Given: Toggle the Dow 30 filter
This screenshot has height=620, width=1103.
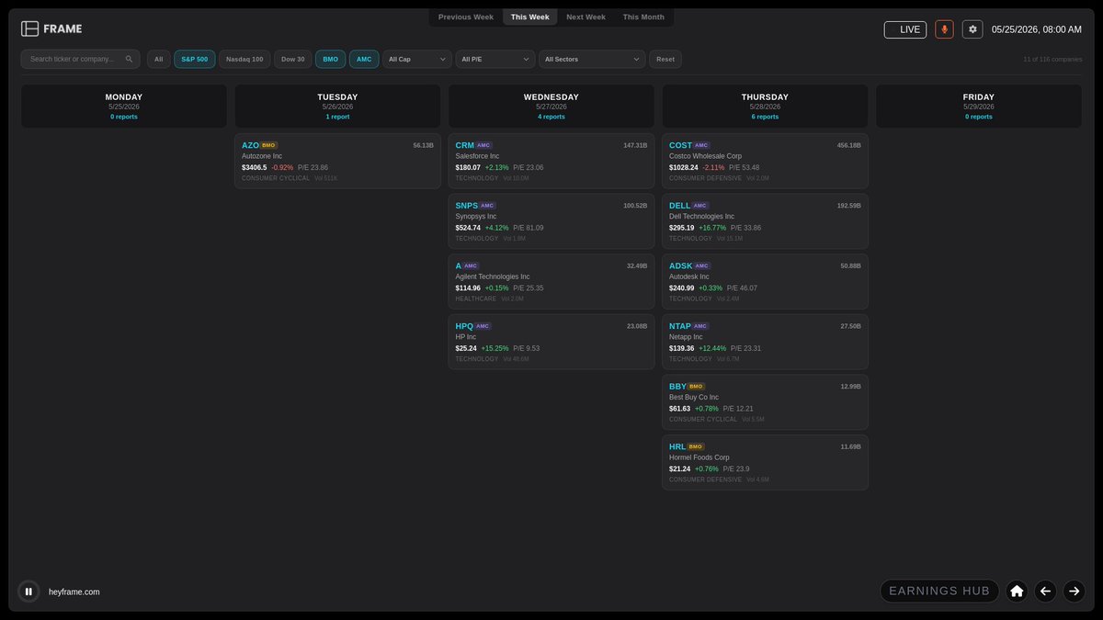Looking at the screenshot, I should tap(292, 59).
